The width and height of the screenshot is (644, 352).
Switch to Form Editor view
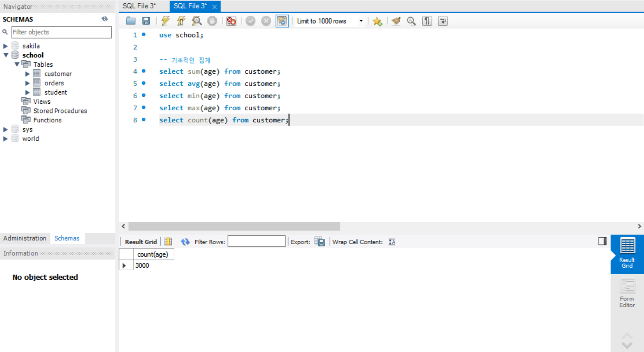(627, 293)
